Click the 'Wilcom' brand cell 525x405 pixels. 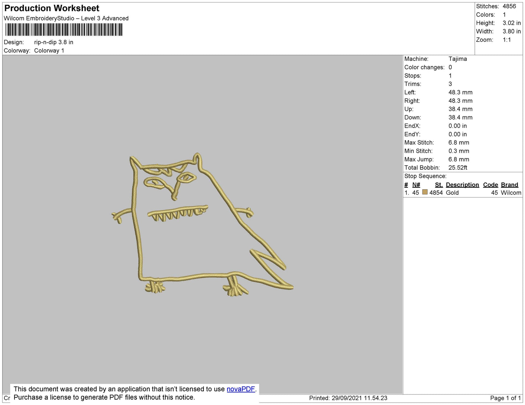tap(511, 193)
